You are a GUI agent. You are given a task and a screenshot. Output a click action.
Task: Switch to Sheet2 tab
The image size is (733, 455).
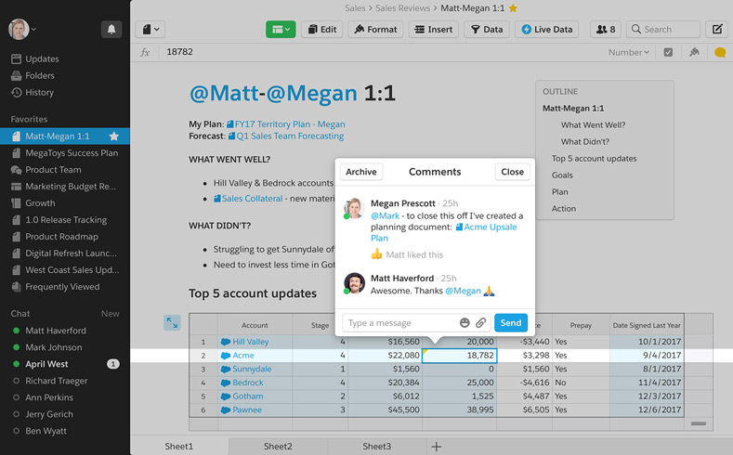click(278, 446)
